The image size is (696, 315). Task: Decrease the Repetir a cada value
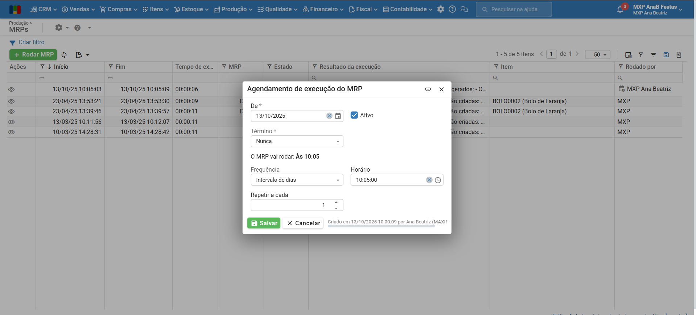pyautogui.click(x=336, y=208)
